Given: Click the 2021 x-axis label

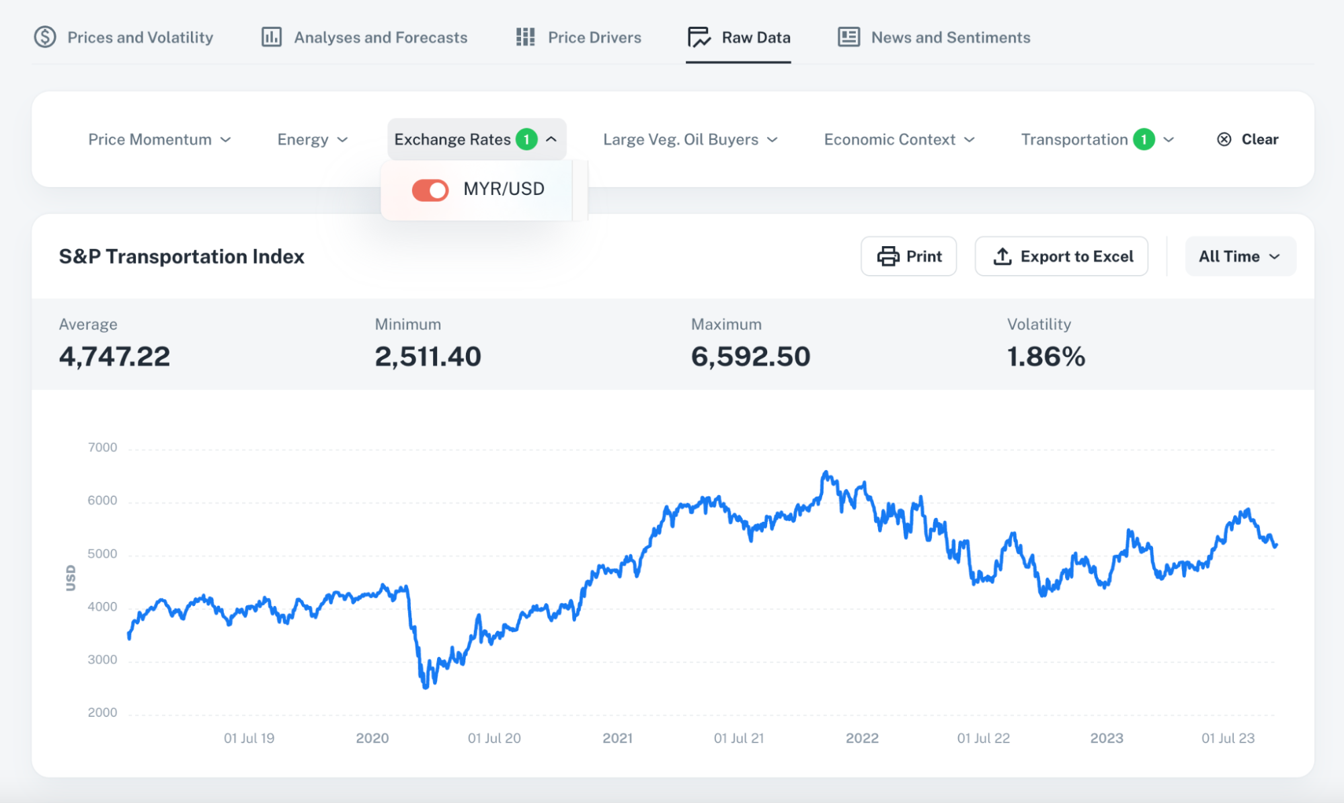Looking at the screenshot, I should (617, 738).
